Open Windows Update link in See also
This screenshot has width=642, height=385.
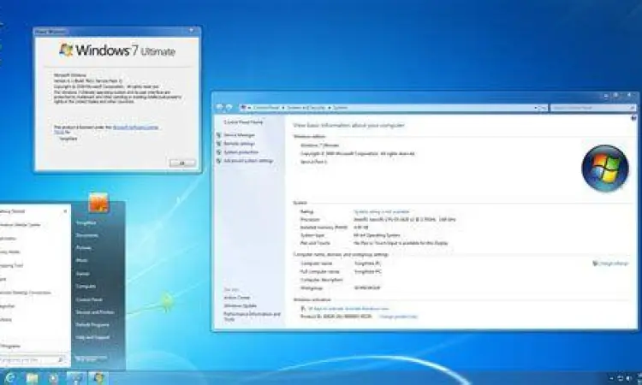[x=241, y=305]
